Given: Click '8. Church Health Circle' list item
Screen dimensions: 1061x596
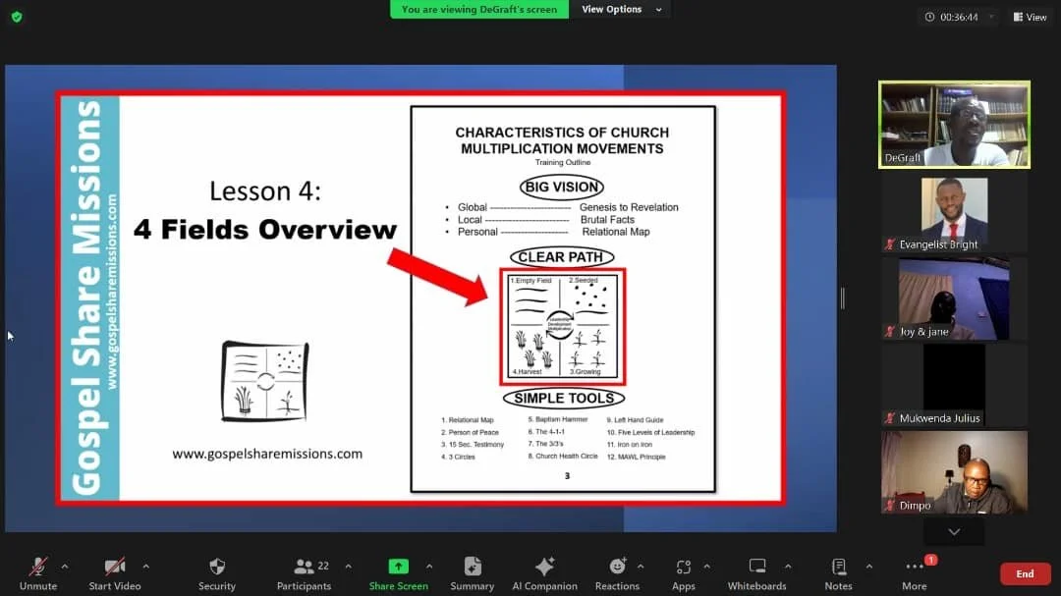Looking at the screenshot, I should coord(563,457).
